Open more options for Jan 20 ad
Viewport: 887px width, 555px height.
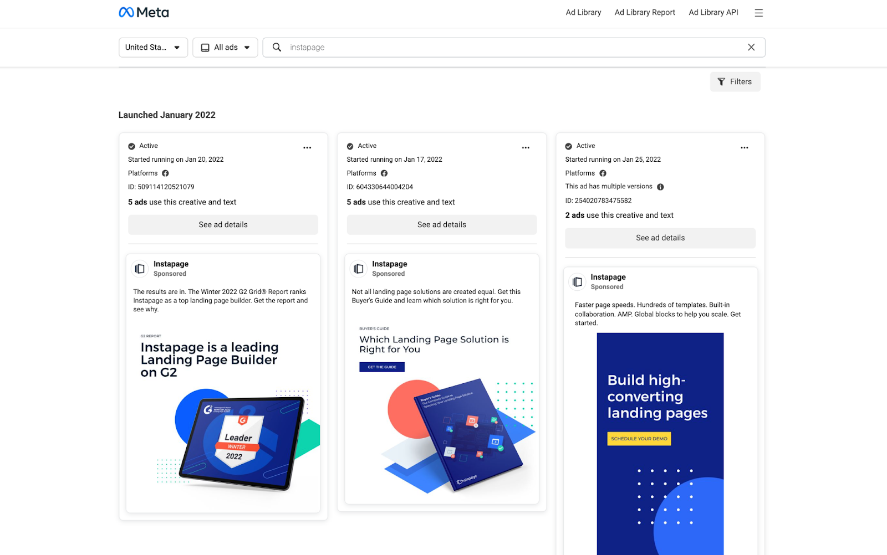[307, 147]
